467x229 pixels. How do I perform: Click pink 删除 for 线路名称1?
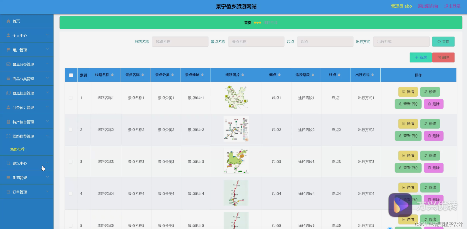click(x=434, y=104)
